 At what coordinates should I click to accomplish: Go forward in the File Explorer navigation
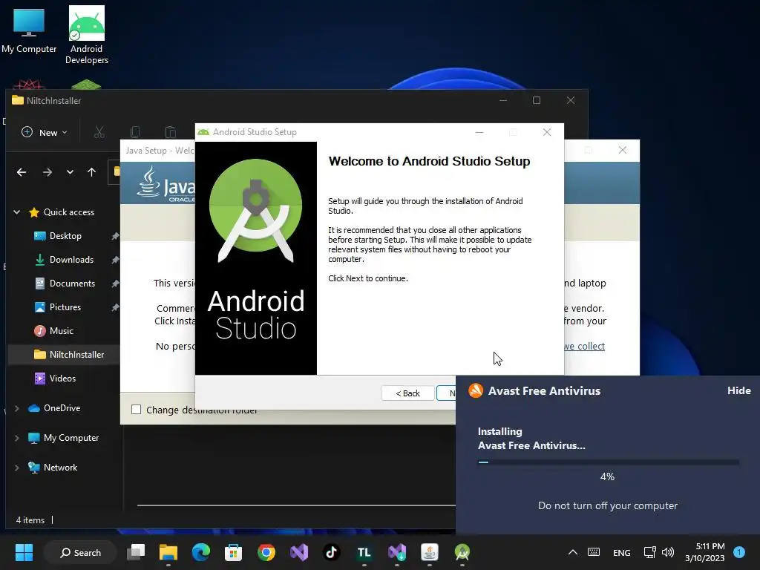tap(47, 172)
